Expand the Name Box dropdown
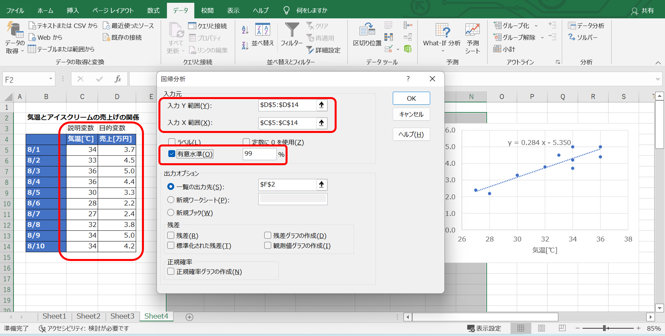The width and height of the screenshot is (665, 336). (x=50, y=79)
